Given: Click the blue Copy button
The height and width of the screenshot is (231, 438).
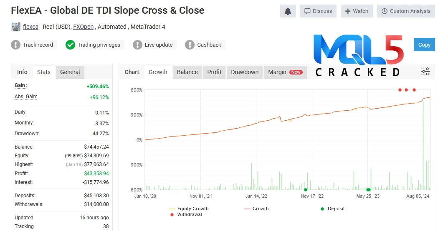Looking at the screenshot, I should click(x=424, y=45).
